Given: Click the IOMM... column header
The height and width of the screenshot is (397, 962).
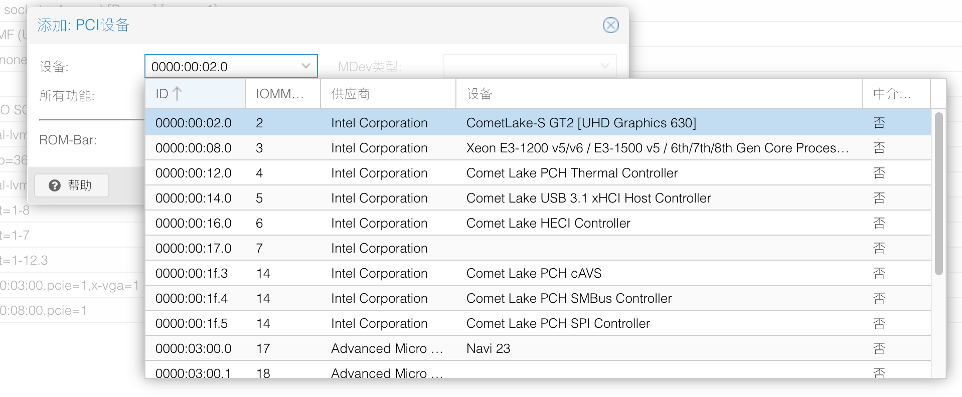Looking at the screenshot, I should (283, 94).
